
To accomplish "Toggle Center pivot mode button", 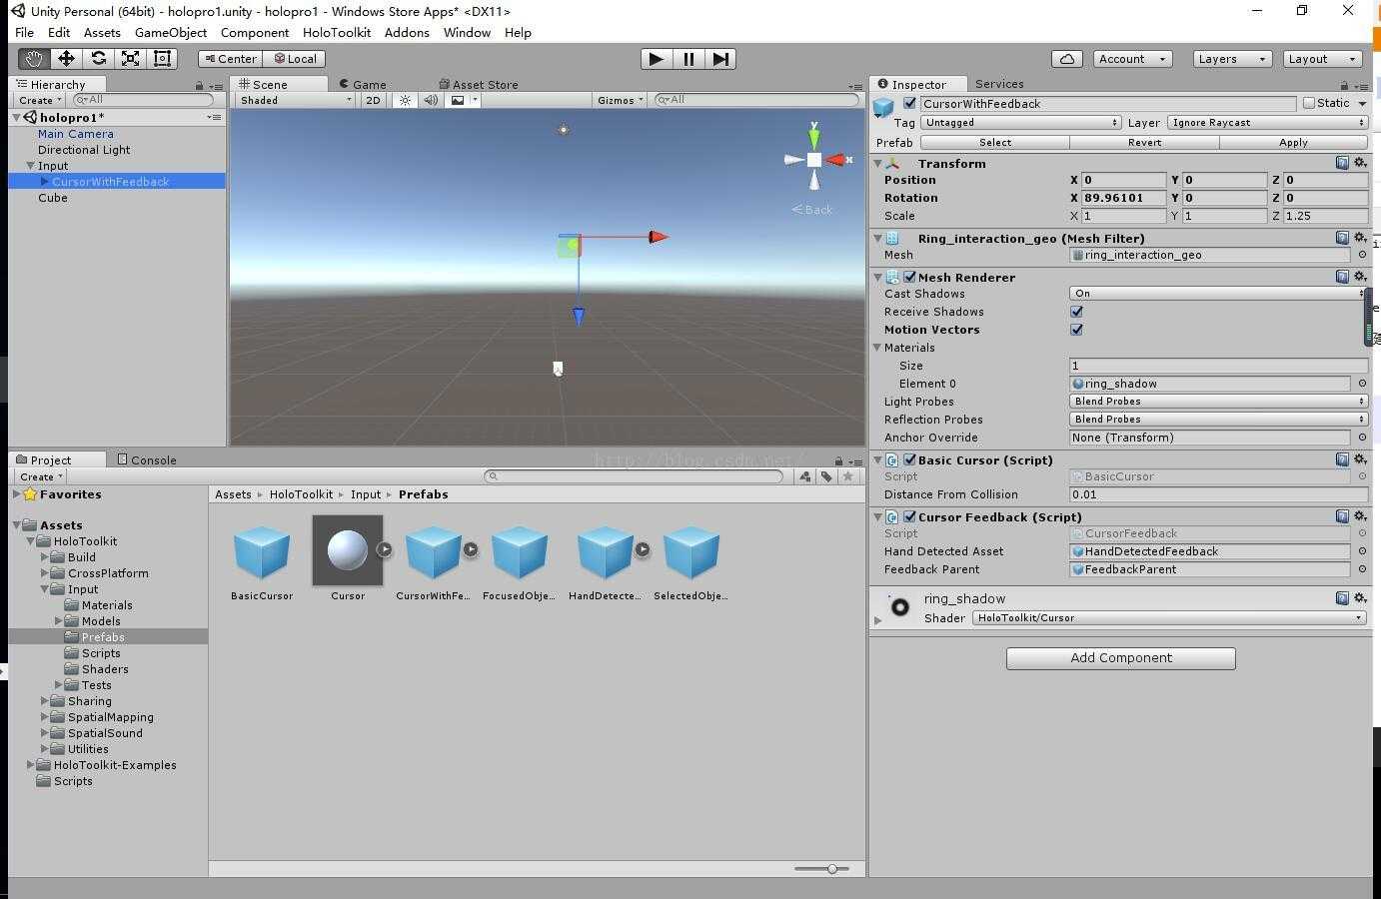I will point(230,59).
